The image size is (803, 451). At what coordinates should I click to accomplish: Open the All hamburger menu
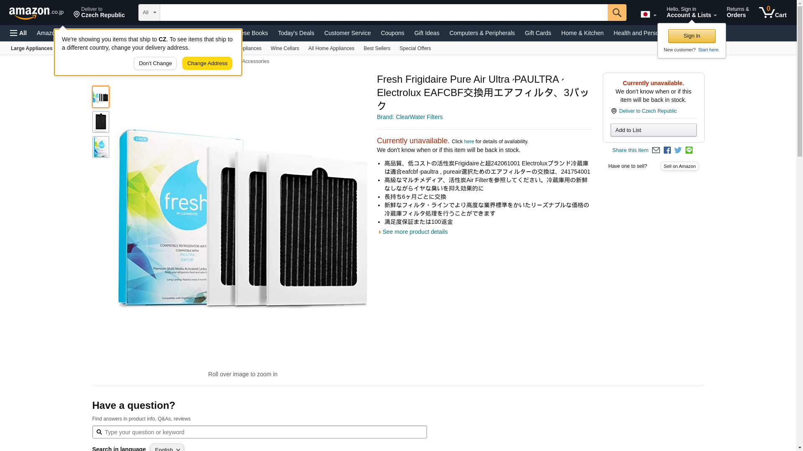click(x=18, y=33)
